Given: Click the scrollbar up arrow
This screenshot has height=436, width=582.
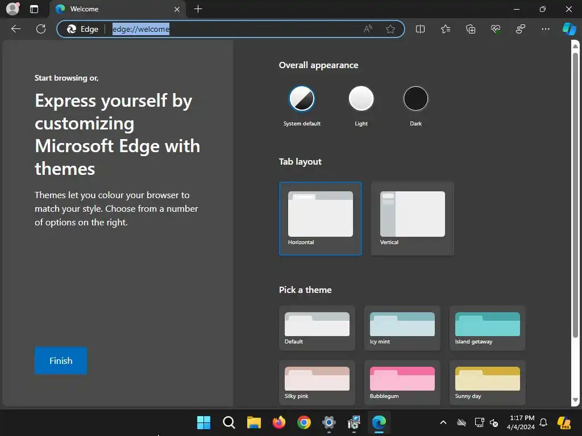Looking at the screenshot, I should [575, 46].
